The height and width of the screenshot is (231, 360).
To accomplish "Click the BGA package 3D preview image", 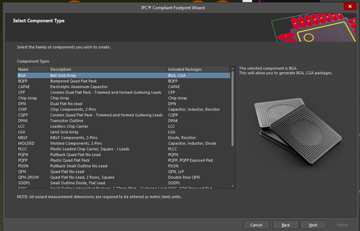I will tap(298, 131).
